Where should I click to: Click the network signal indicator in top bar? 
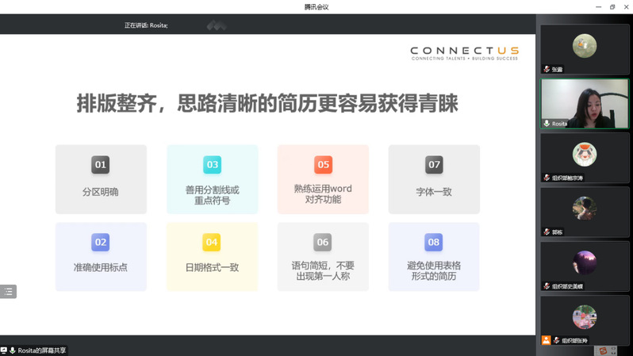tap(217, 25)
